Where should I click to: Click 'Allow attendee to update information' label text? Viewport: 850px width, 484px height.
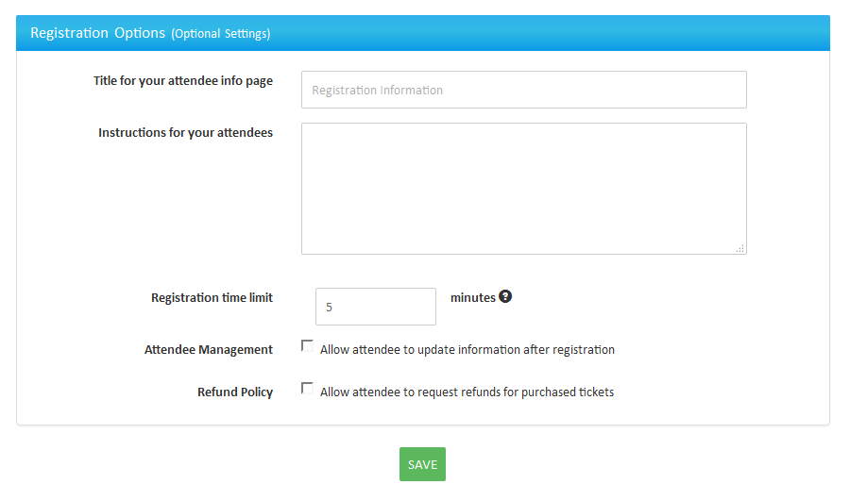tap(467, 349)
